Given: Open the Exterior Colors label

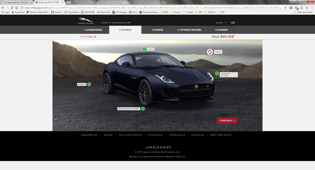Looking at the screenshot, I should coord(229,75).
